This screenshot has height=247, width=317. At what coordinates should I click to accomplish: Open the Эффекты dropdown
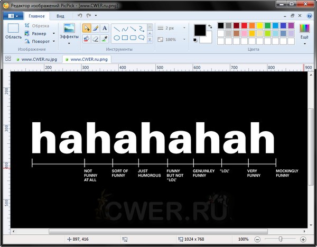pos(69,38)
